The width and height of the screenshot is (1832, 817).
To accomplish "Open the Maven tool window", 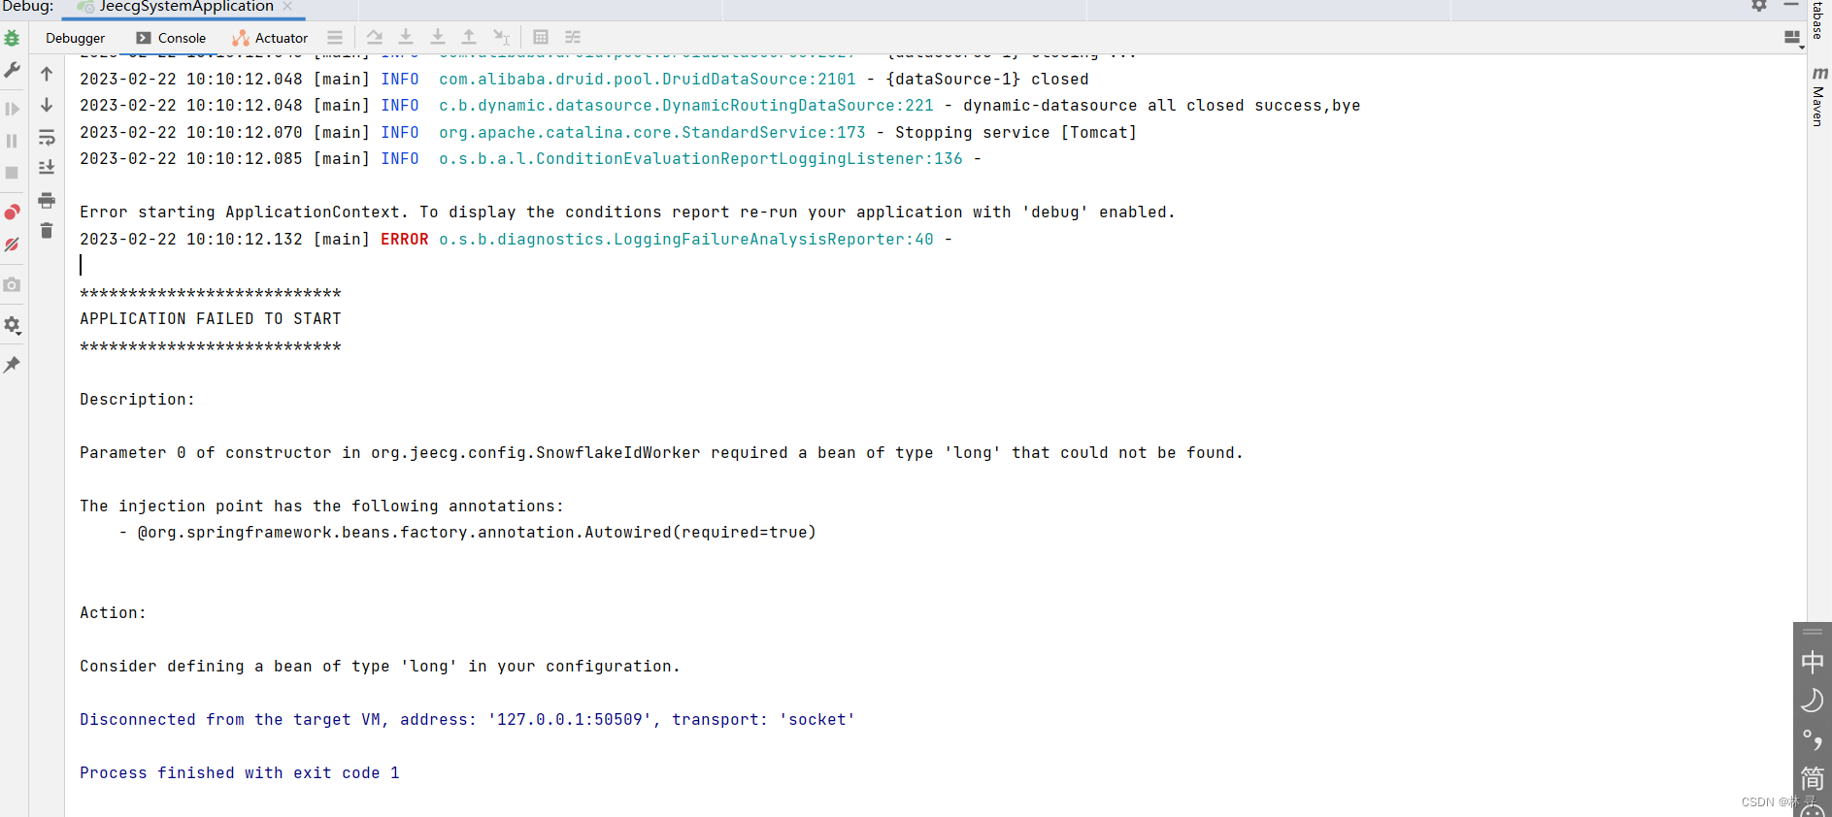I will coord(1819,95).
